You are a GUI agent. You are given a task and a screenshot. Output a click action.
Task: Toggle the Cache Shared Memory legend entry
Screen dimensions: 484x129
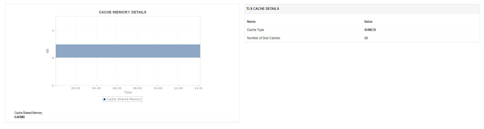click(x=122, y=99)
